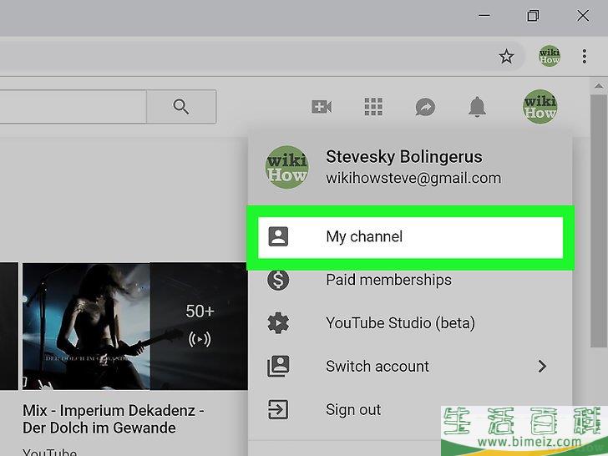Click the email 'wikihowsteve@gmail.com'

[413, 179]
